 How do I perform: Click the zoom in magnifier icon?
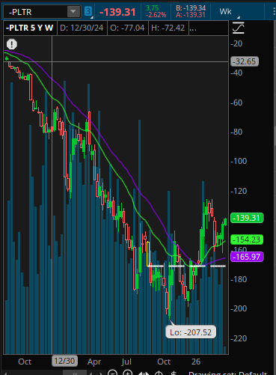128,373
